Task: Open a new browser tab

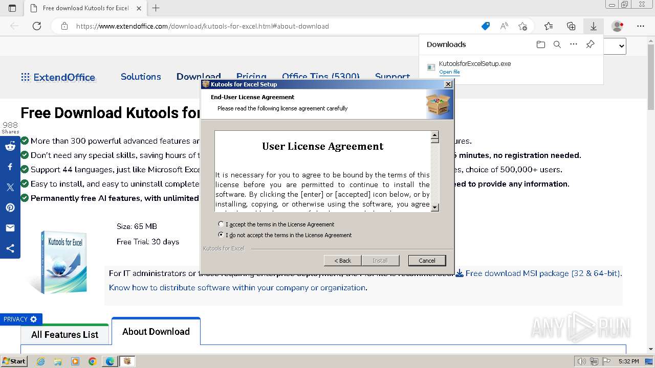Action: click(x=156, y=8)
